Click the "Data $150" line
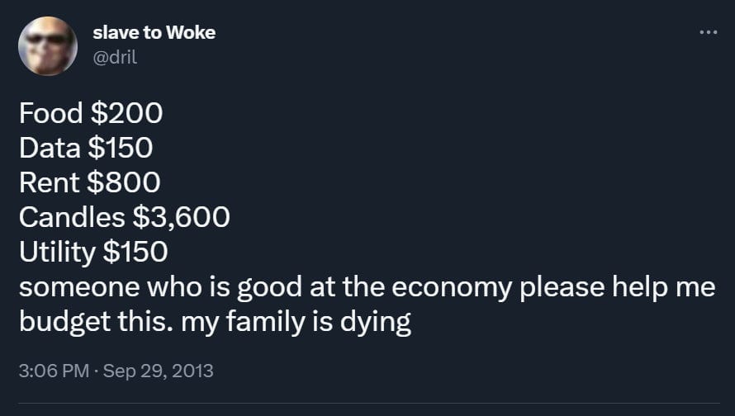This screenshot has height=416, width=735. pos(85,148)
